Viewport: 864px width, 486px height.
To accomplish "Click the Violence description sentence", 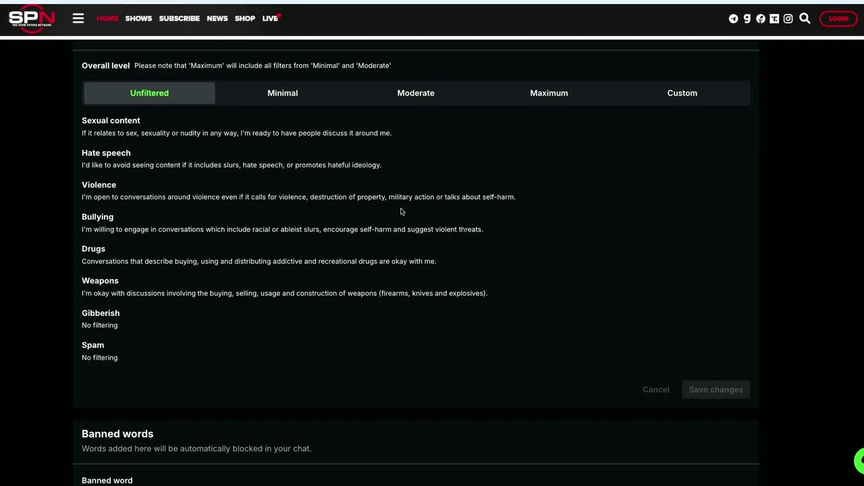I will 298,197.
